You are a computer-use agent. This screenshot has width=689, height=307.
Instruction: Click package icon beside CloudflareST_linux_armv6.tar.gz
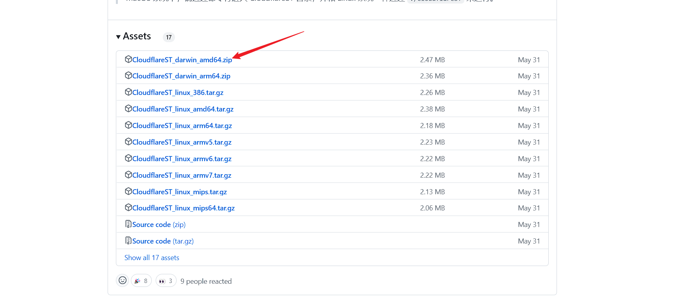click(128, 158)
